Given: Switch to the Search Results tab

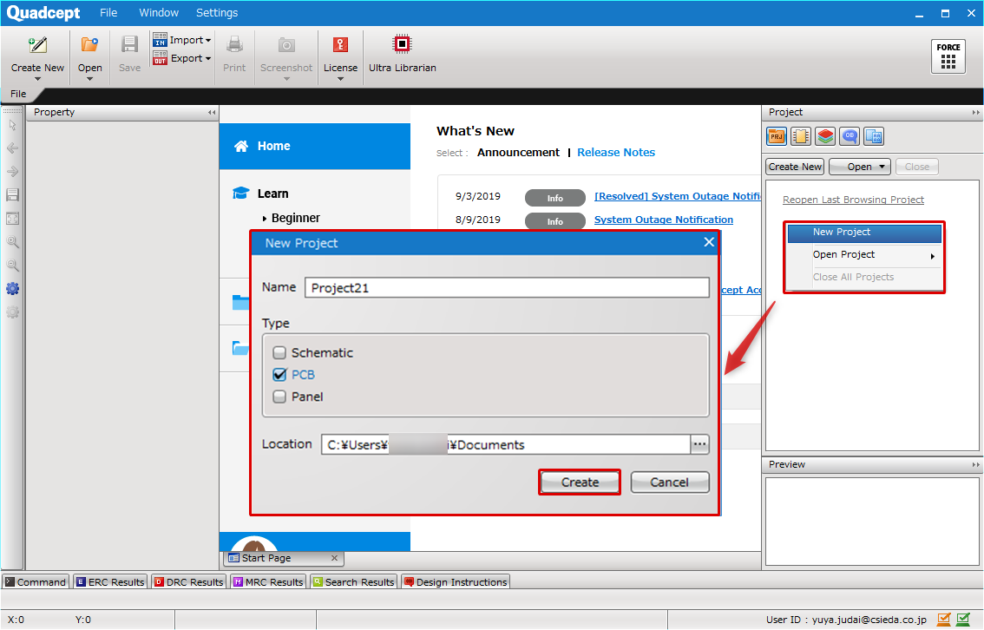Looking at the screenshot, I should tap(354, 582).
